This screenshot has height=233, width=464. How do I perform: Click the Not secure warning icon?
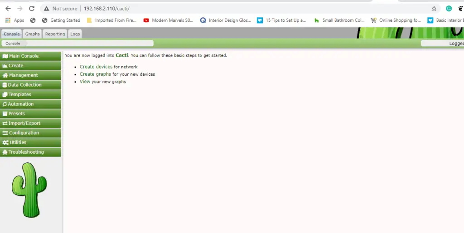click(x=47, y=9)
